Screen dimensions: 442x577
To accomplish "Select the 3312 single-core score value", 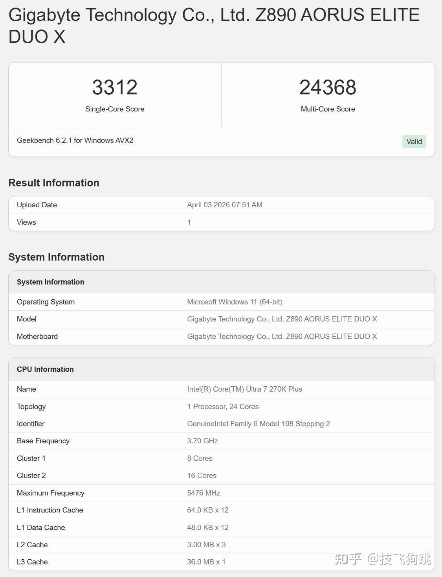I will pyautogui.click(x=115, y=87).
